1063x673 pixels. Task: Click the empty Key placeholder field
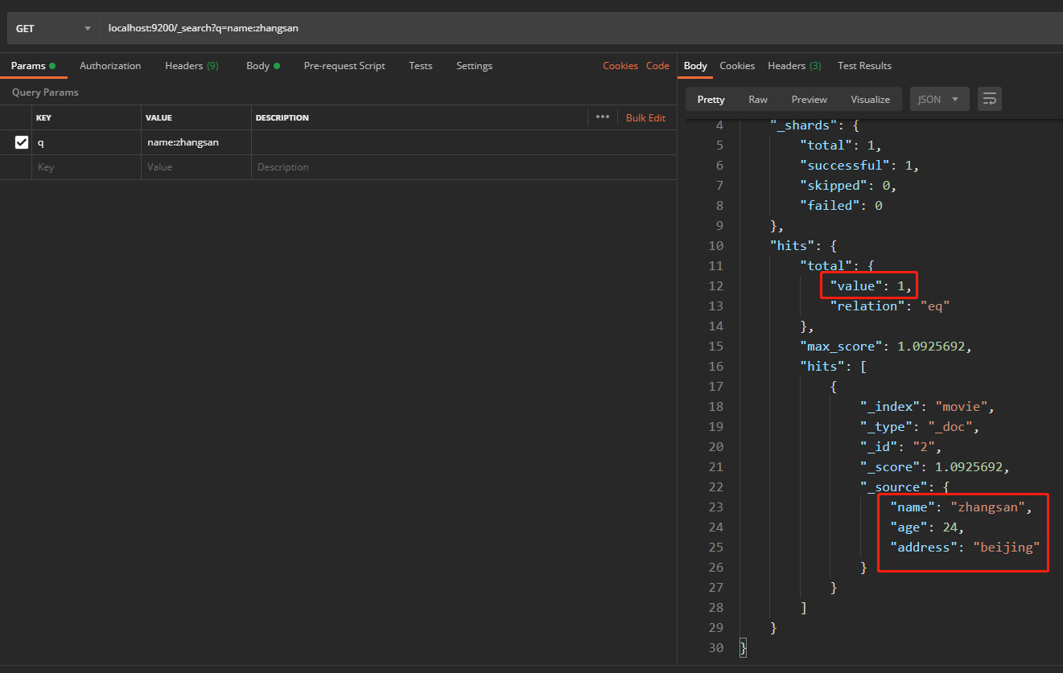tap(87, 167)
